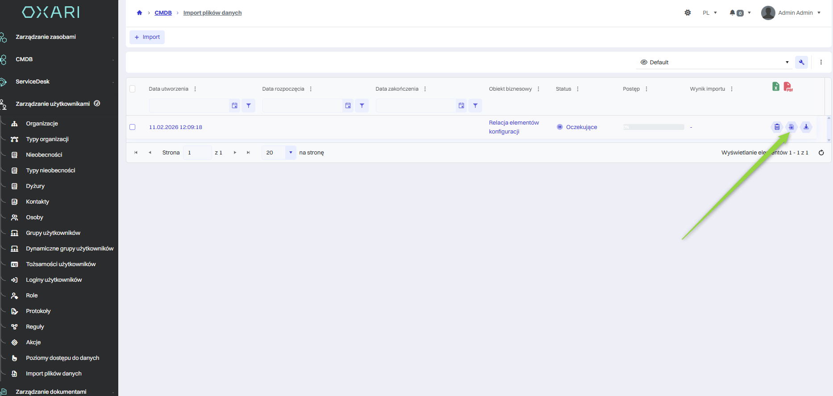This screenshot has width=833, height=396.
Task: Open calendar picker for Data zakończenia filter
Action: tap(461, 106)
